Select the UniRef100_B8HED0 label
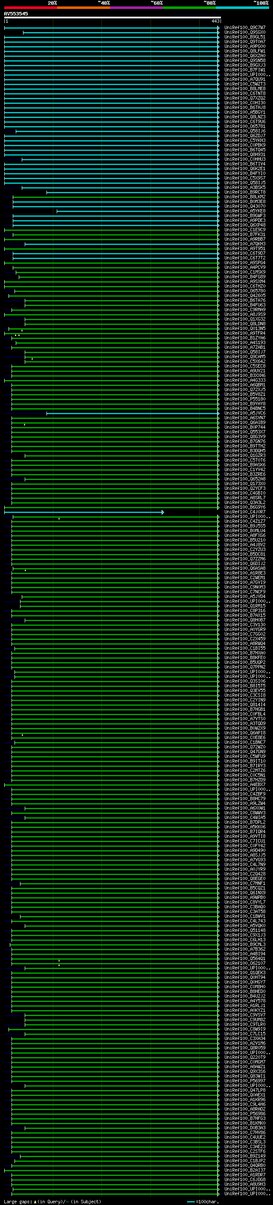273x1205 pixels. 245,991
